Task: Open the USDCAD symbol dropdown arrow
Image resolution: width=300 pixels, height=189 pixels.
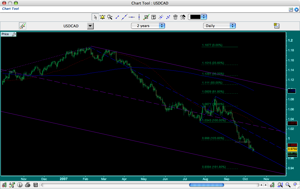Action: (90, 26)
